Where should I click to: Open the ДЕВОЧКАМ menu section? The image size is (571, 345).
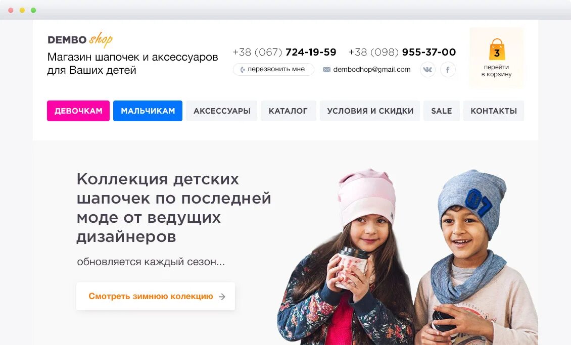click(78, 111)
